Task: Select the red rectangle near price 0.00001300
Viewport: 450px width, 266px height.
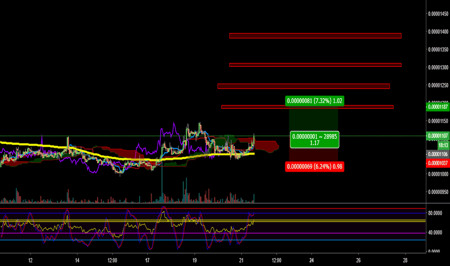Action: (x=315, y=65)
